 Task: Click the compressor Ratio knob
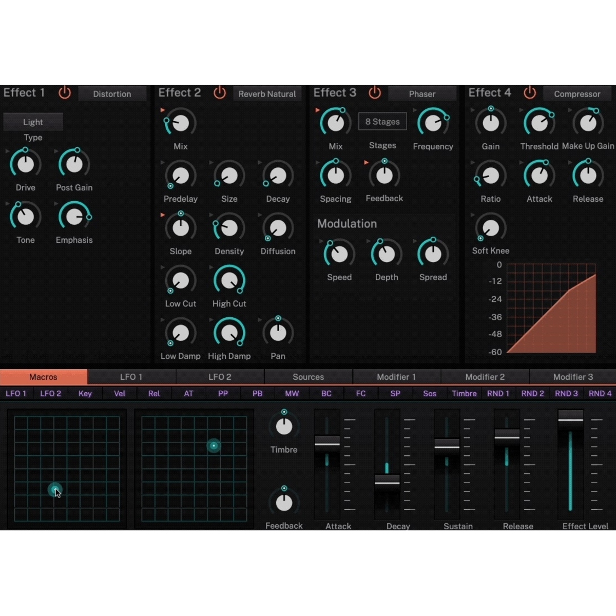click(x=491, y=176)
